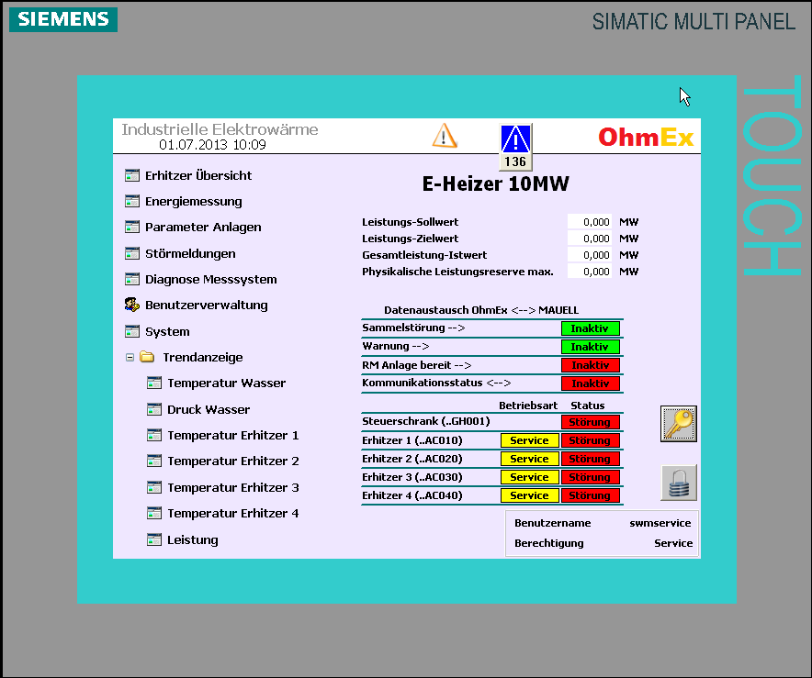Click the screen icon beside Parameter Anlagen
The image size is (812, 678).
[x=132, y=227]
